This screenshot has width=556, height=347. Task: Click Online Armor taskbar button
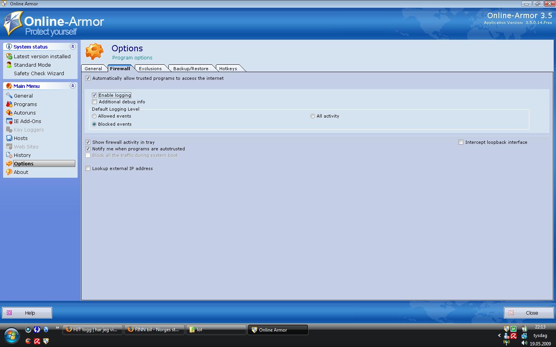point(278,330)
